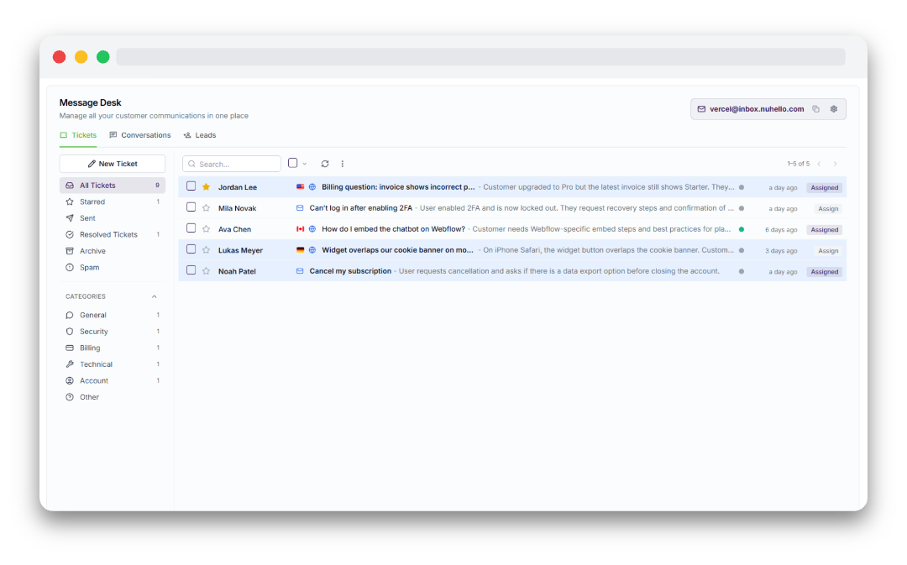Open inbox settings gear icon
Viewport: 907px width, 565px height.
coord(834,109)
